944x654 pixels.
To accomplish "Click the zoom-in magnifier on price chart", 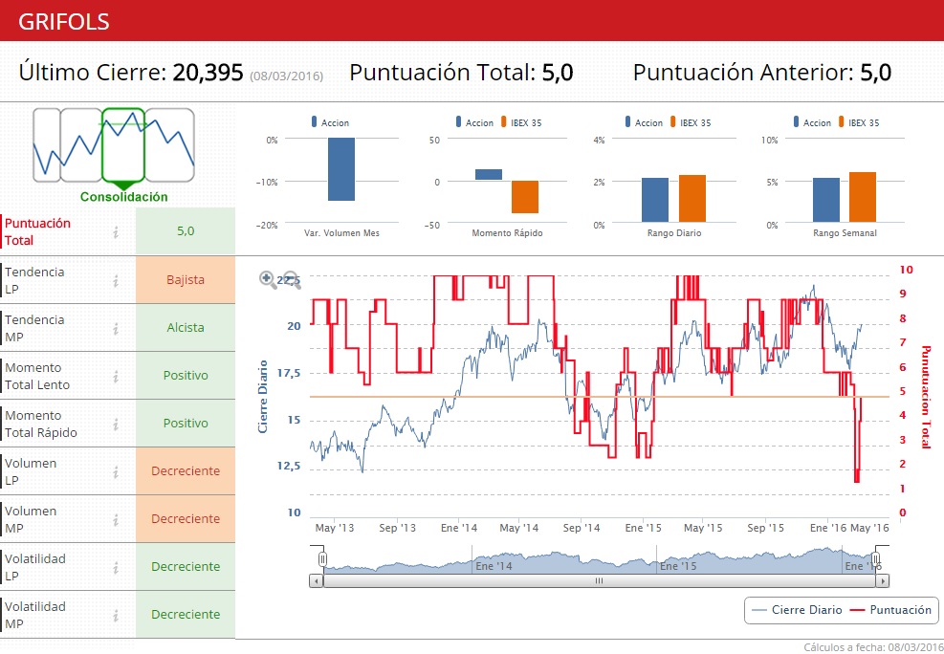I will [267, 279].
